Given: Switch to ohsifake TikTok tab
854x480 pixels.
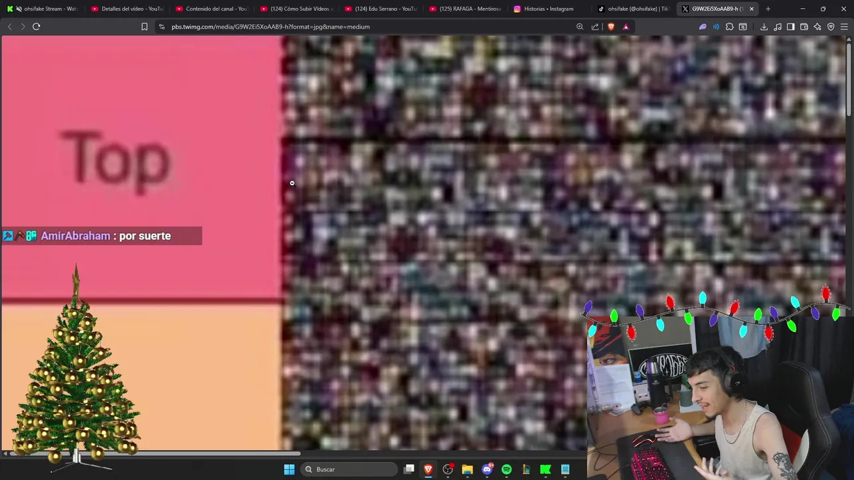Looking at the screenshot, I should pos(634,9).
